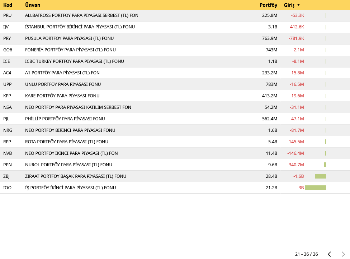The width and height of the screenshot is (350, 259).
Task: Open ZİRAAT PORTFÖY BAŞAK PARA PİYASASI fund
Action: [76, 176]
